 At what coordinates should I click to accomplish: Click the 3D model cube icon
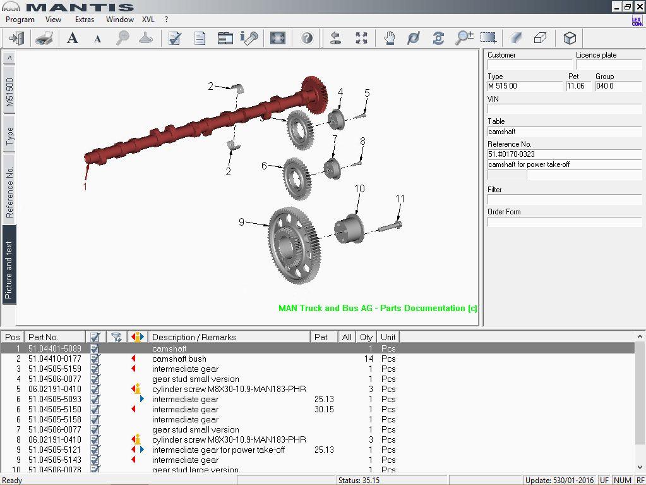569,38
